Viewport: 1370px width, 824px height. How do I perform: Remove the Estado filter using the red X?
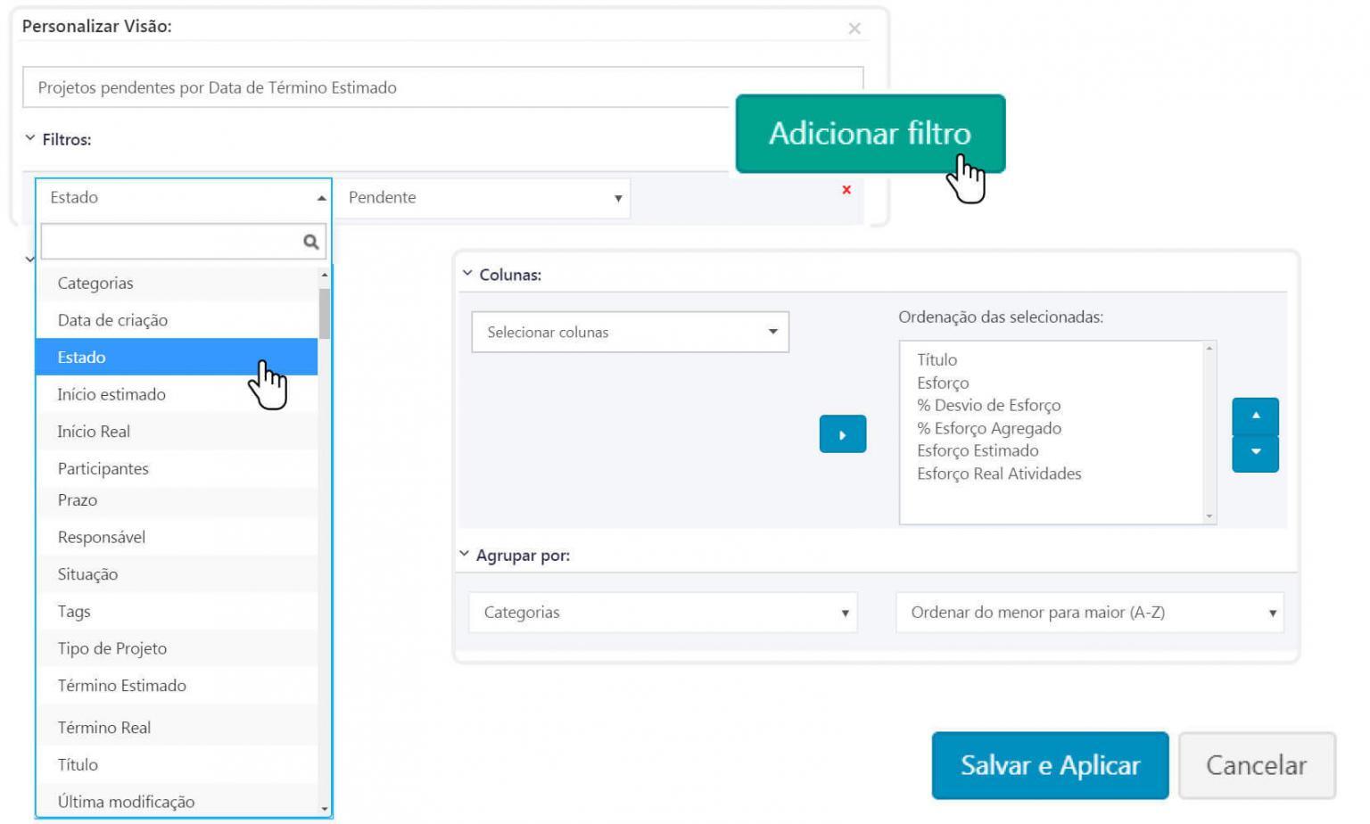tap(845, 190)
